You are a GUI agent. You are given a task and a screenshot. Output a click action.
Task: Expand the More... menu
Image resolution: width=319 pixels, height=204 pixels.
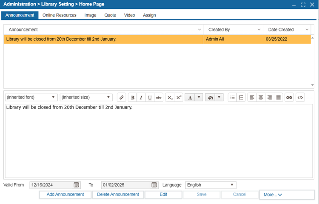click(287, 195)
